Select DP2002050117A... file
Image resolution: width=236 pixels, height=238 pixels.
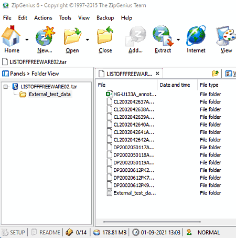tap(134, 148)
